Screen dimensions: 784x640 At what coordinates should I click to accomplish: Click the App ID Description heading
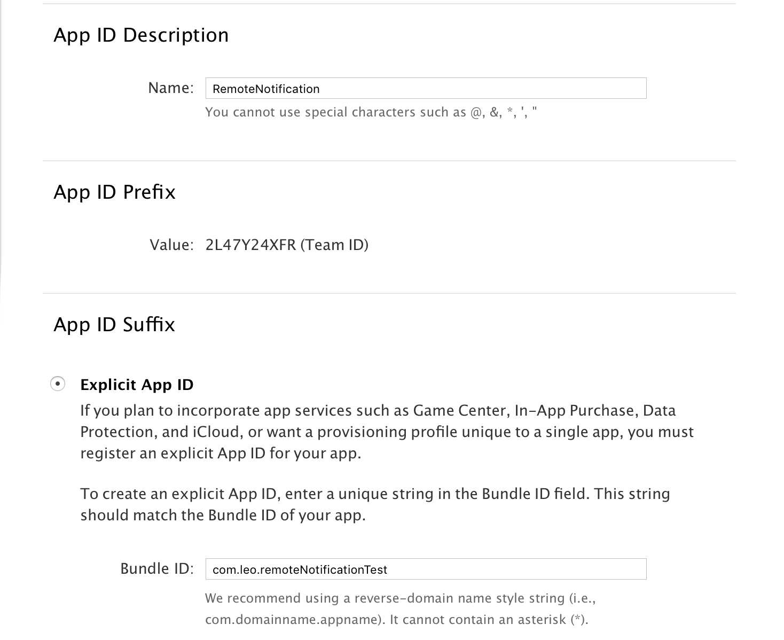tap(141, 35)
